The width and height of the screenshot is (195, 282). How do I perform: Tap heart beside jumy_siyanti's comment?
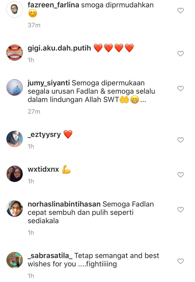click(180, 88)
